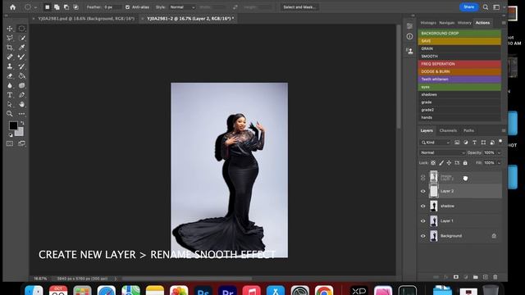Select the Blur tool
This screenshot has width=525, height=295.
(10, 85)
